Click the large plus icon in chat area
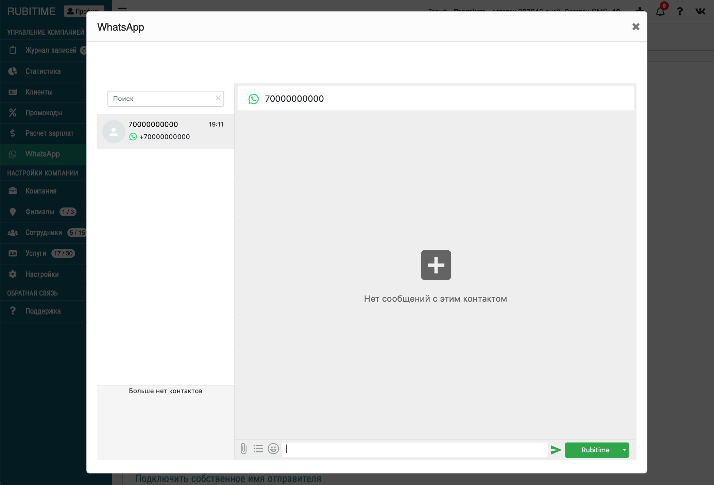The height and width of the screenshot is (485, 714). pyautogui.click(x=436, y=265)
